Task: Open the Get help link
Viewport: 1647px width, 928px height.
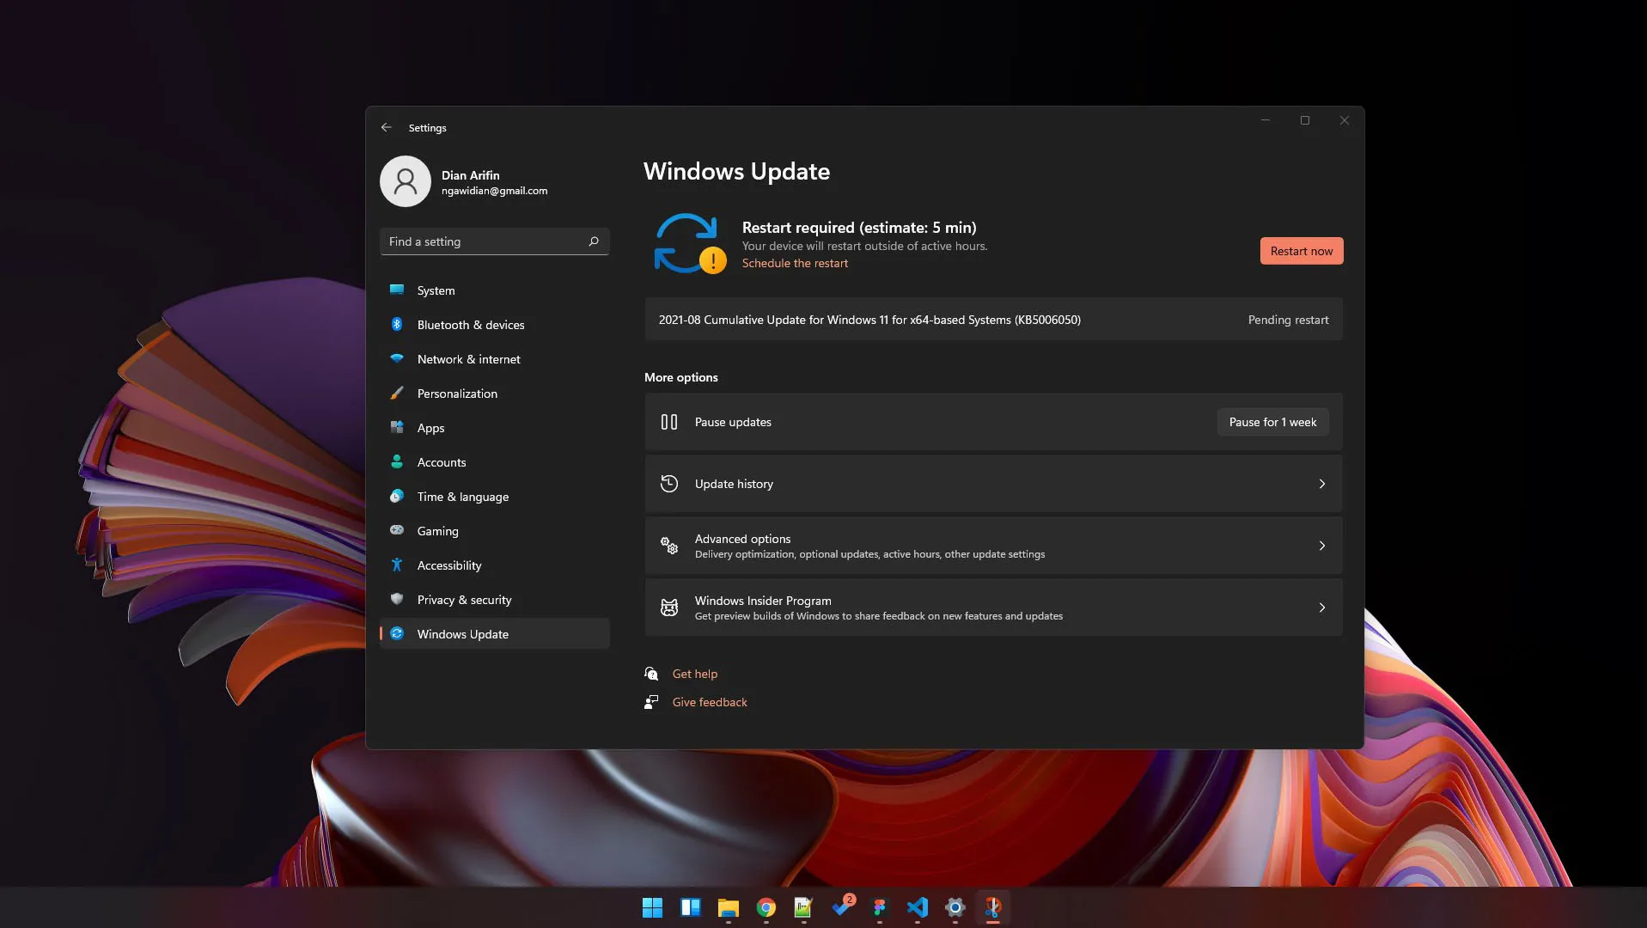Action: point(694,674)
